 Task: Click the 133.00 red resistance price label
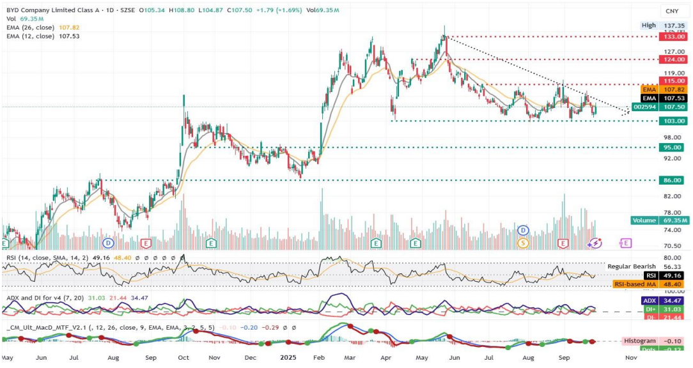coord(674,37)
